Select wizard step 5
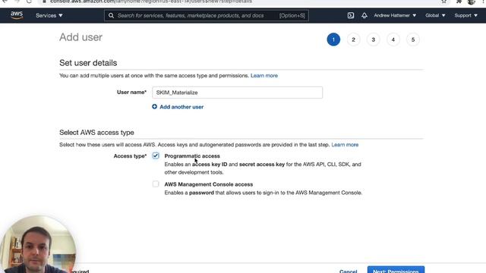The width and height of the screenshot is (486, 273). pyautogui.click(x=413, y=39)
